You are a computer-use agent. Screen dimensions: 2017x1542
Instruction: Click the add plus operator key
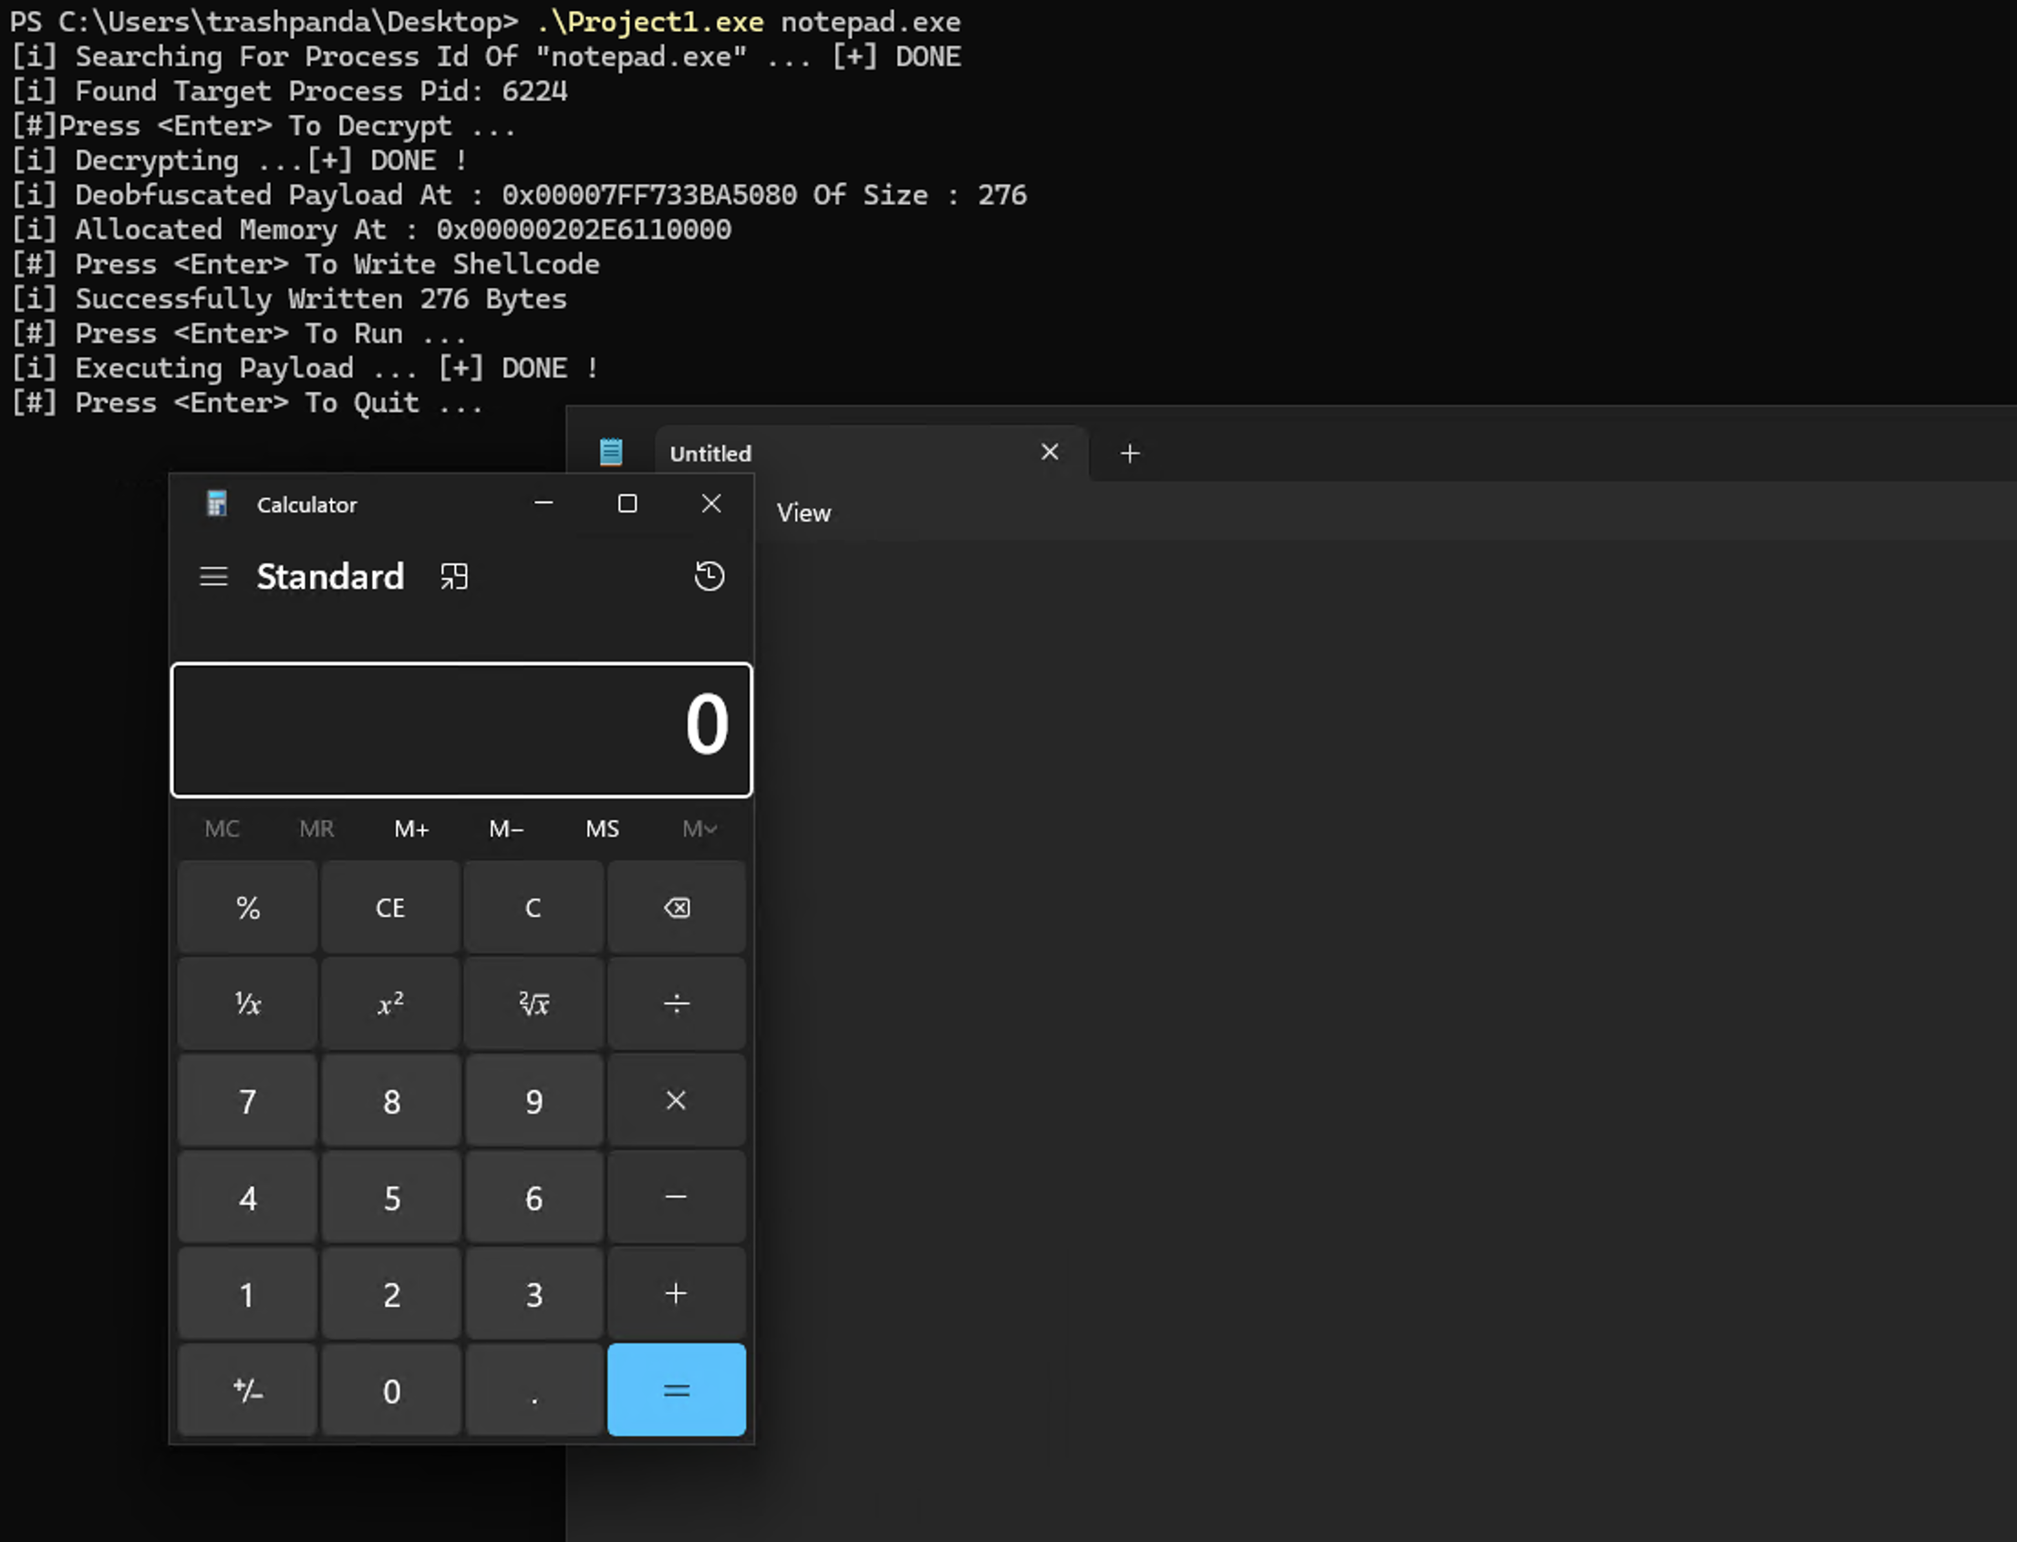[676, 1293]
